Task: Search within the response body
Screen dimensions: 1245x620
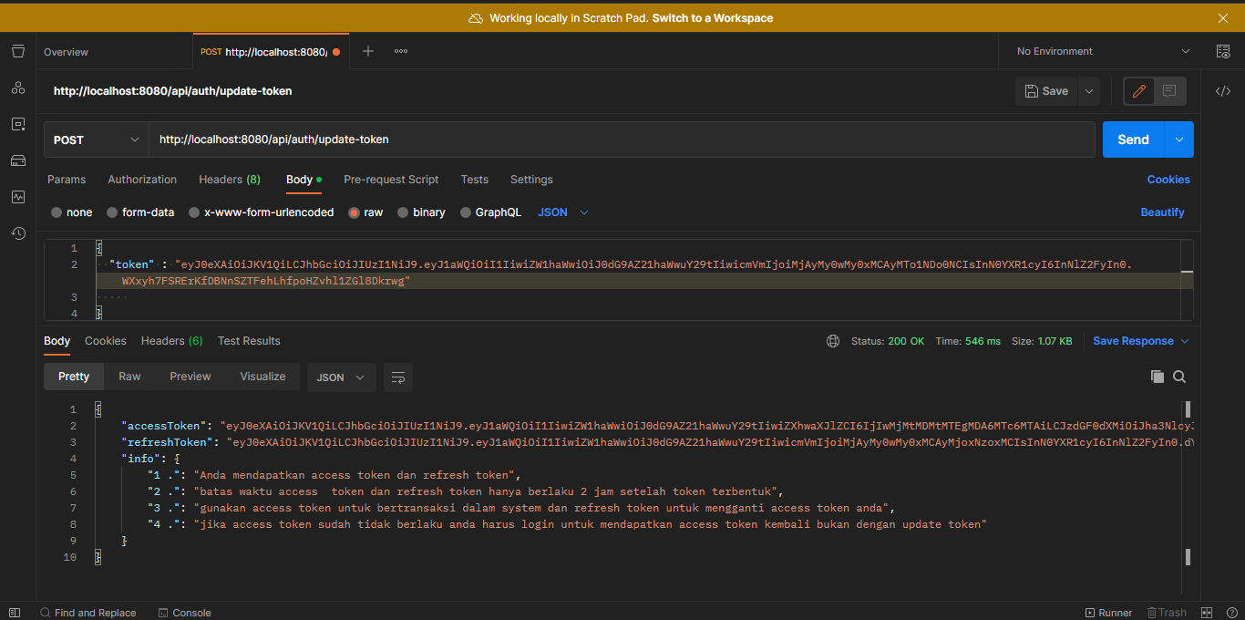Action: 1179,377
